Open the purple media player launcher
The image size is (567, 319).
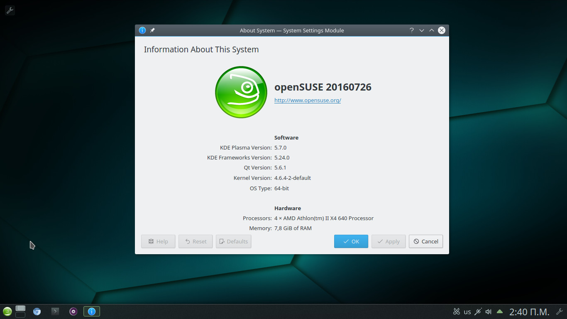click(73, 312)
